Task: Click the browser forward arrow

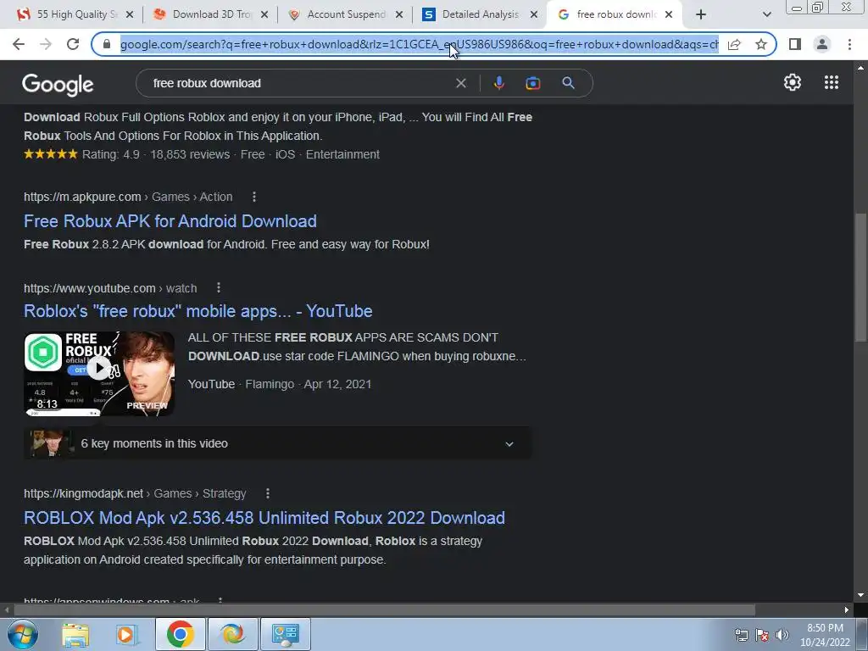Action: (x=46, y=44)
